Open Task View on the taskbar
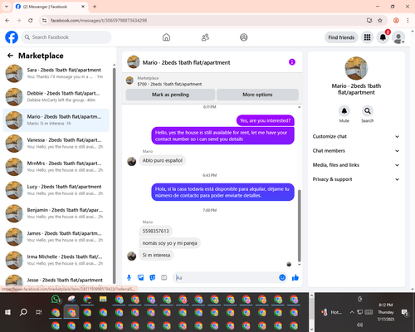Viewport: 415px width, 332px height. point(39,312)
